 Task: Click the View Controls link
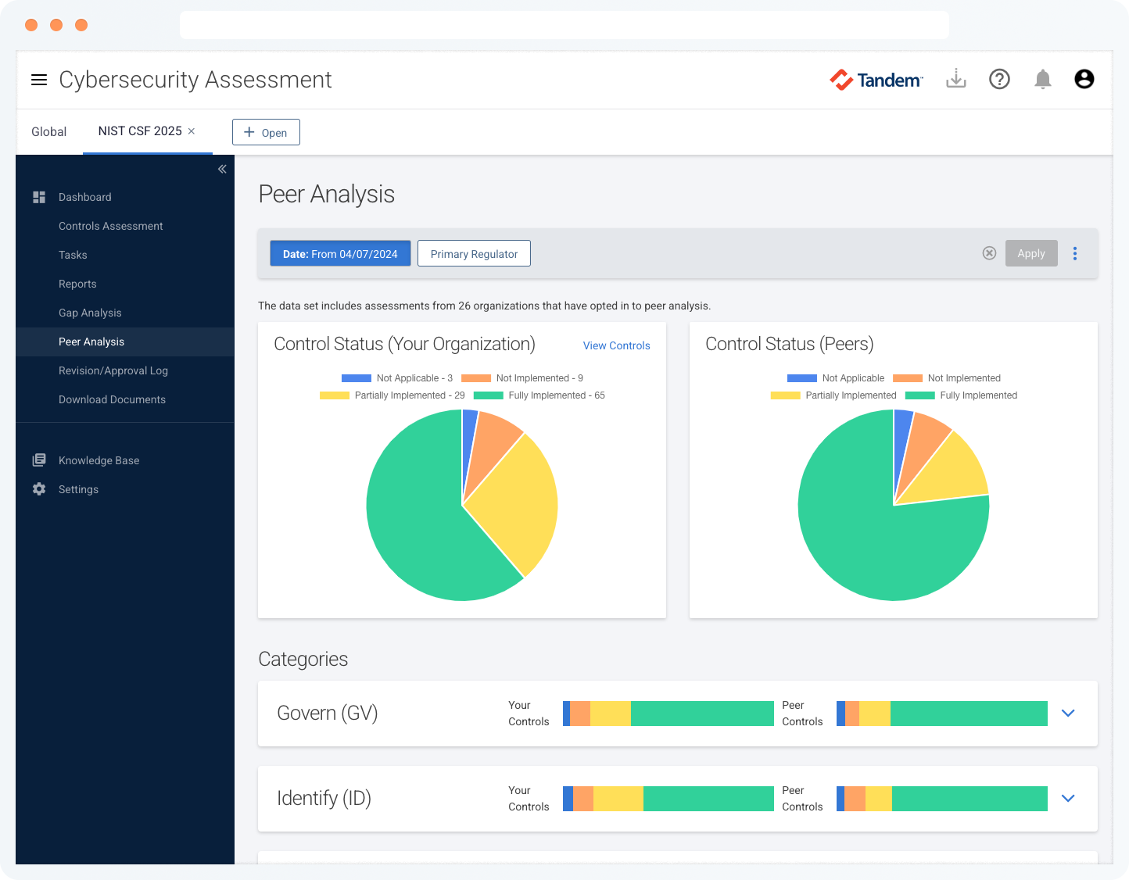pyautogui.click(x=616, y=345)
